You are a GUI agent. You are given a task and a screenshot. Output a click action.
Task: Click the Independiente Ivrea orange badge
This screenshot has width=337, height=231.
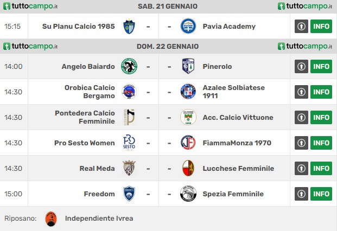click(51, 219)
